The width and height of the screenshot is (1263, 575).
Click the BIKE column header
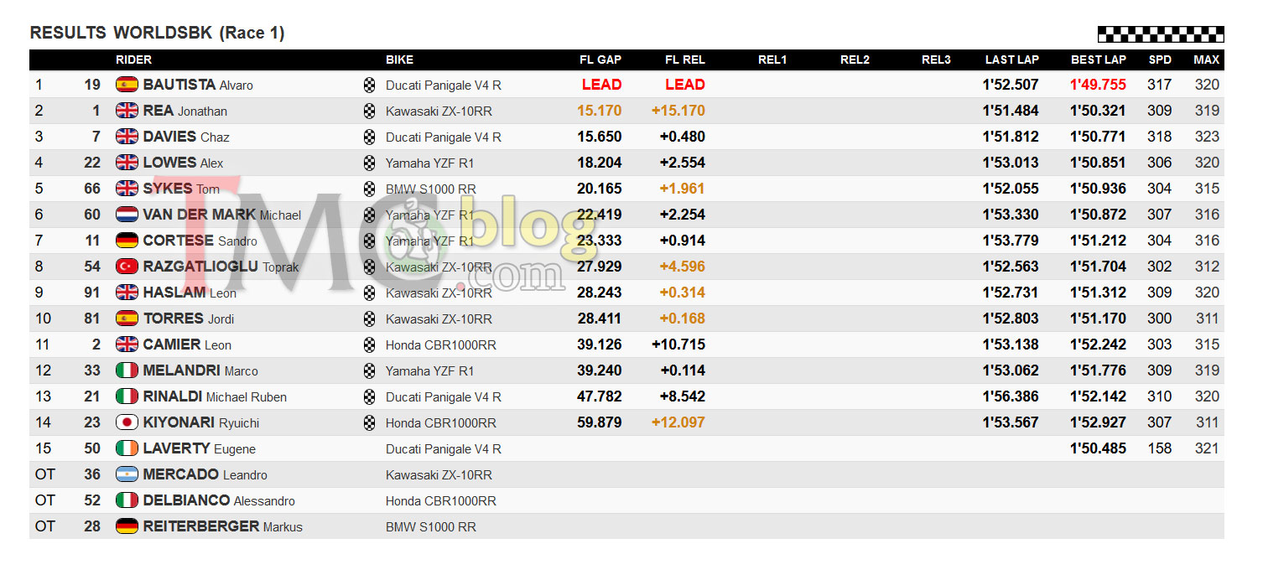[399, 60]
